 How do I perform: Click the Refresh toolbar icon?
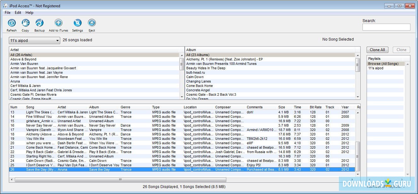[x=12, y=23]
